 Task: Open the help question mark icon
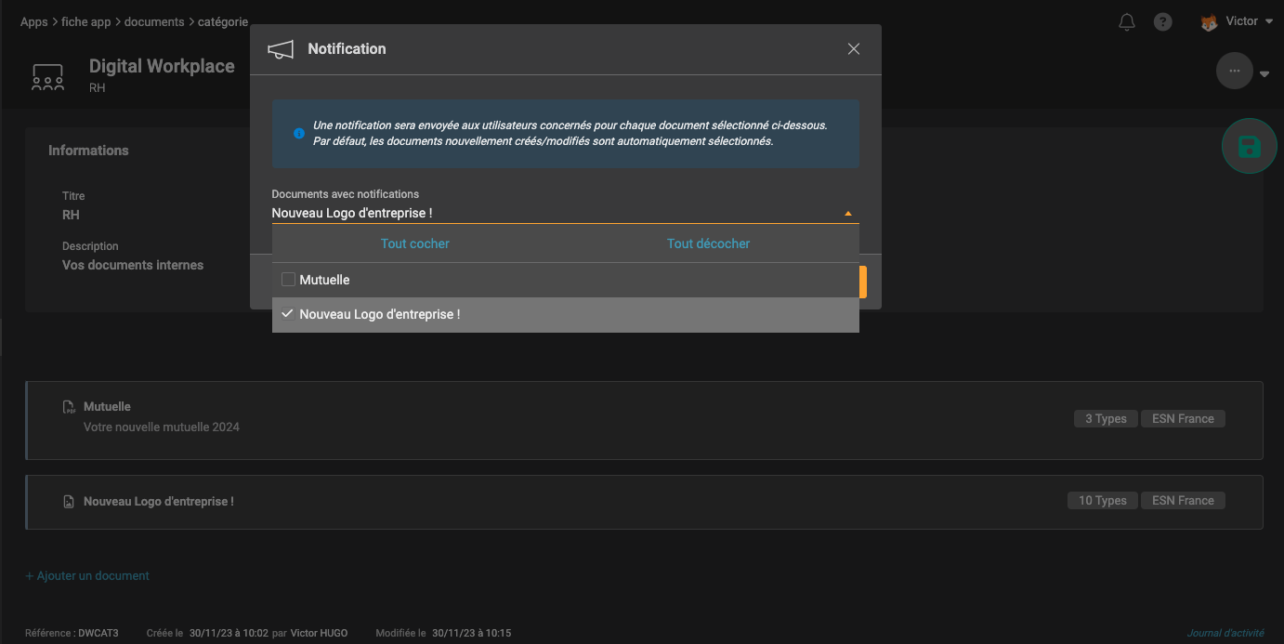[x=1163, y=22]
